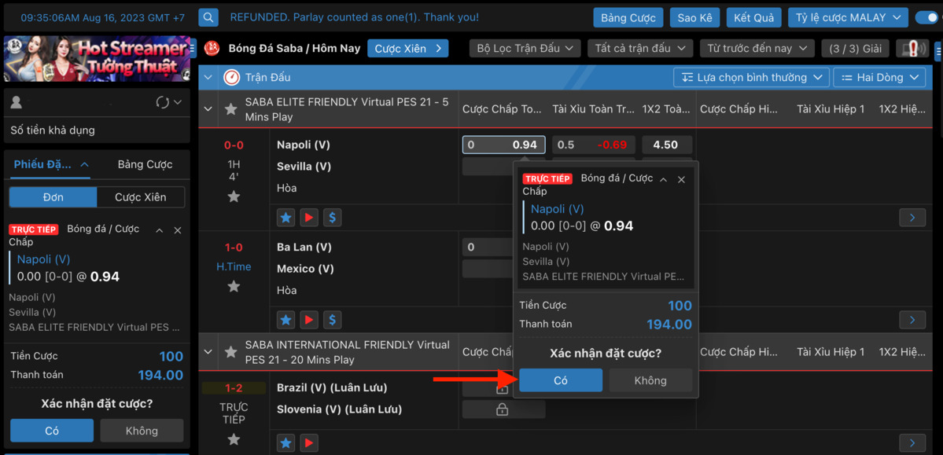Viewport: 943px width, 455px height.
Task: Toggle the blue switch in top right corner
Action: [x=927, y=17]
